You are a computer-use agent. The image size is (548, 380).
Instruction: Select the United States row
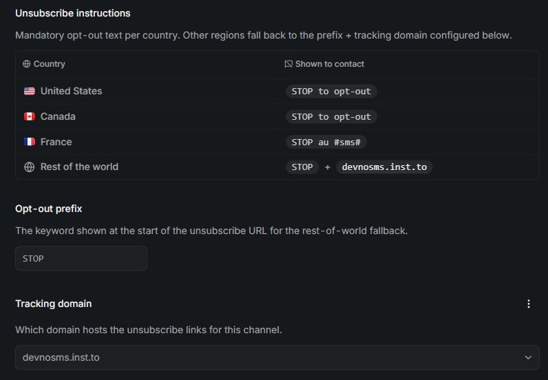pyautogui.click(x=277, y=92)
